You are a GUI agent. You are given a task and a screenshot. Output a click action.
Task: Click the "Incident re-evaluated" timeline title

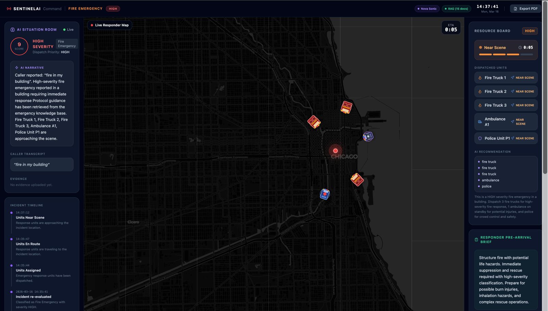click(x=34, y=297)
